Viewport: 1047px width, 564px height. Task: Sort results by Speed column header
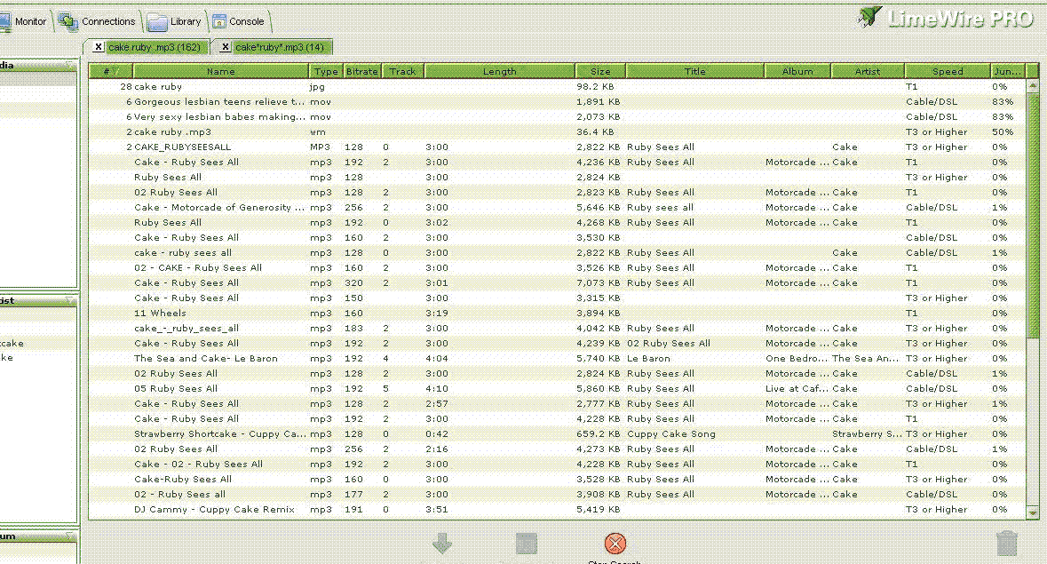pyautogui.click(x=948, y=71)
